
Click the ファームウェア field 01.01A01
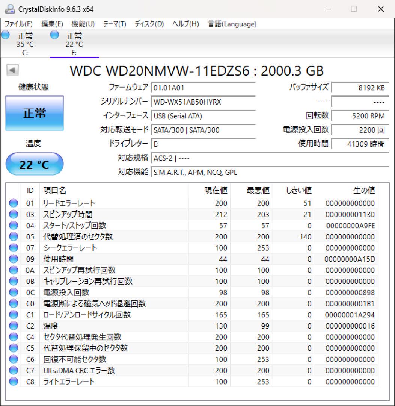(x=203, y=88)
